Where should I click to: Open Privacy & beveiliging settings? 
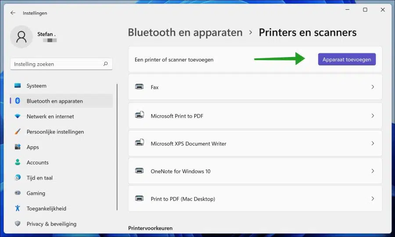[x=61, y=224]
